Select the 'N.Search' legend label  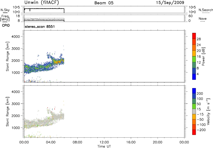(206, 10)
